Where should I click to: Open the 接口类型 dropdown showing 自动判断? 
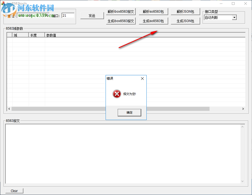click(x=234, y=17)
